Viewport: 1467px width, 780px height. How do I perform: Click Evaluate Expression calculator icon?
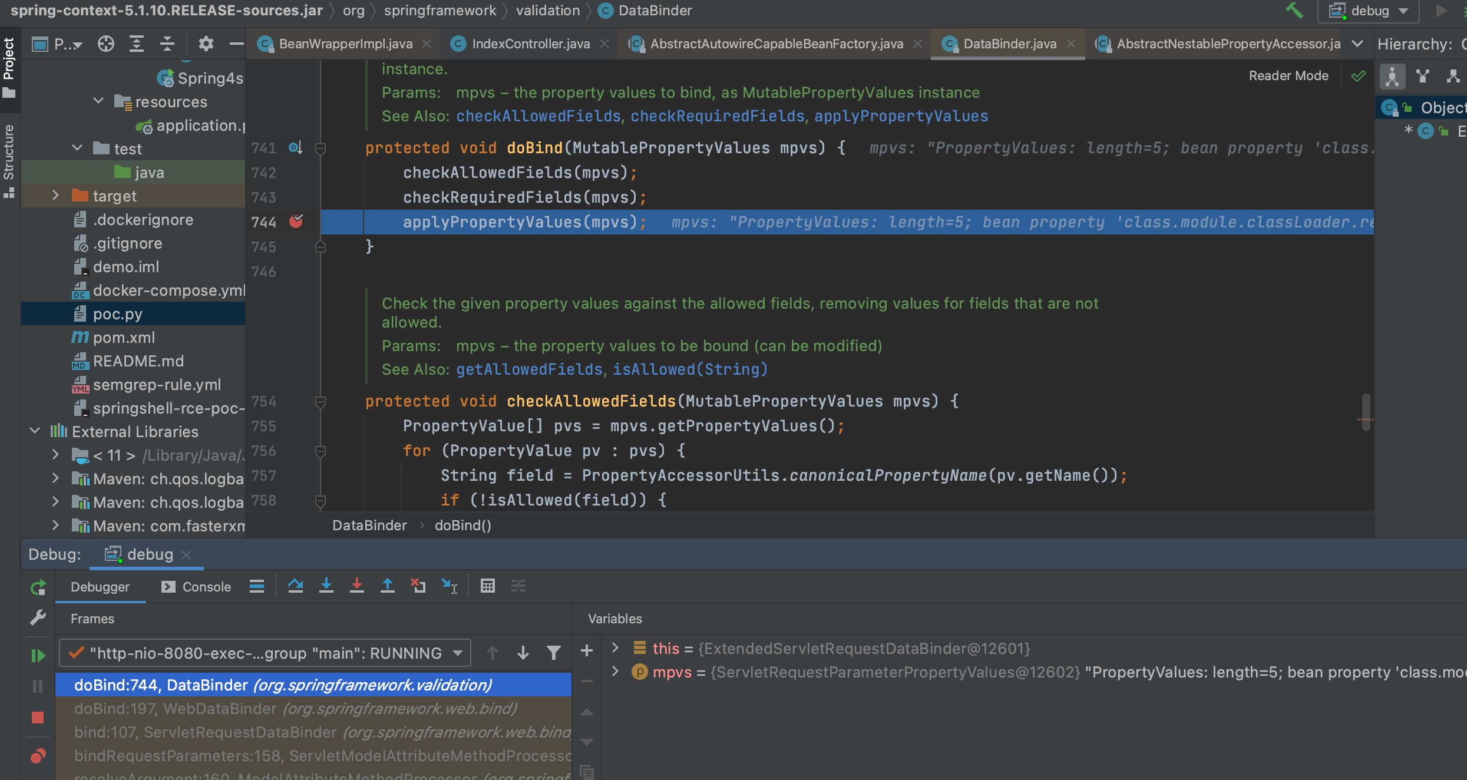tap(488, 586)
